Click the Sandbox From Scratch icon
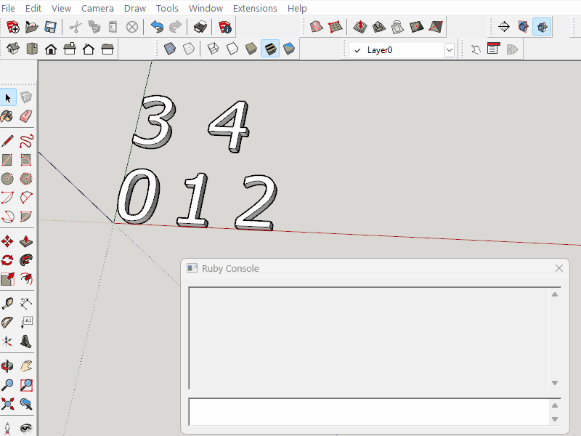 click(335, 27)
